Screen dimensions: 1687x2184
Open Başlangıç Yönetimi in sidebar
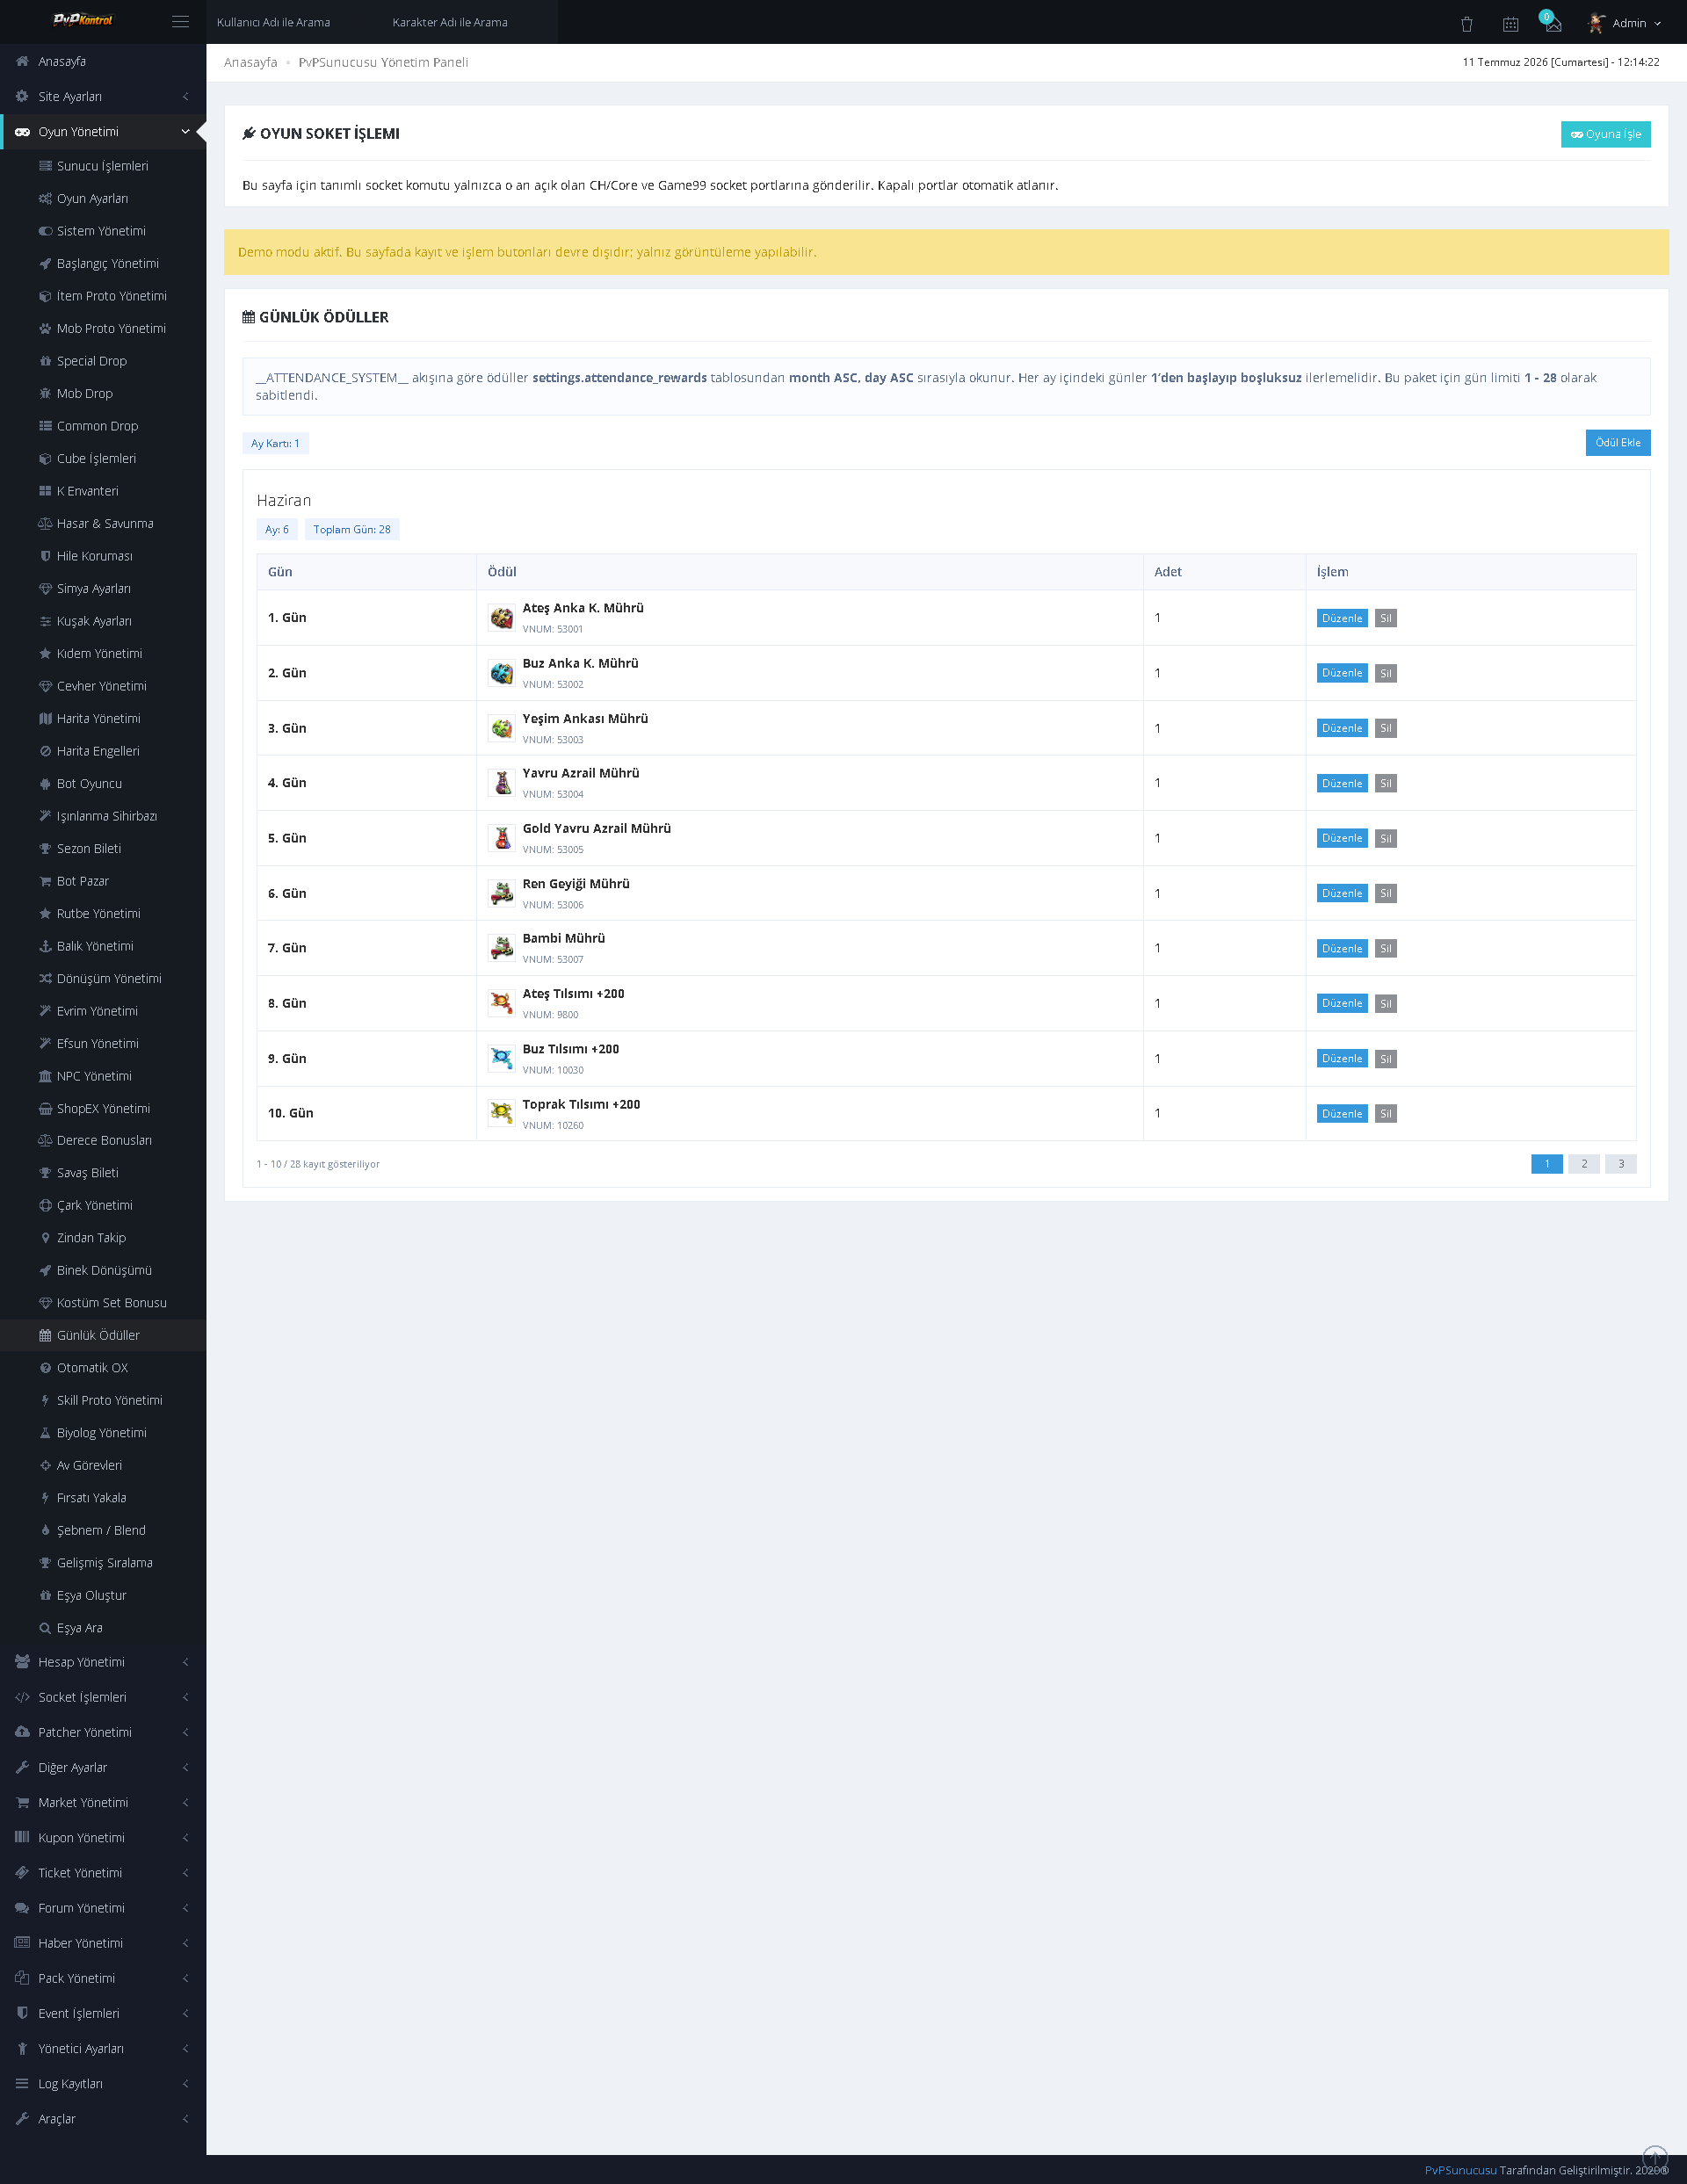click(x=103, y=264)
